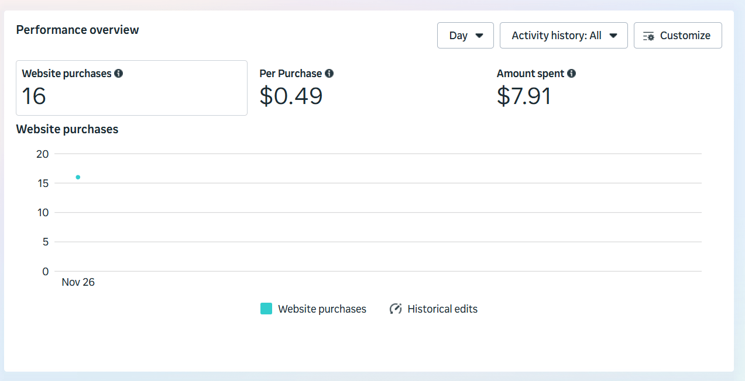Click the Customize button label
The height and width of the screenshot is (381, 745).
tap(685, 36)
